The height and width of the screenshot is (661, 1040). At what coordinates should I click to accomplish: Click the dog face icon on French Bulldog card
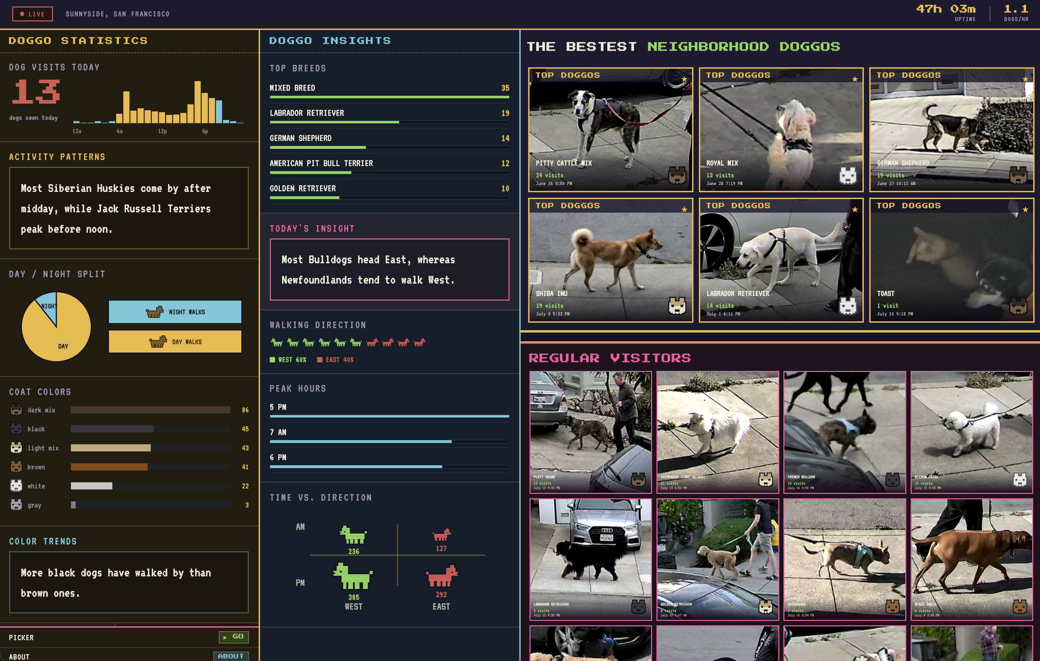coord(893,480)
